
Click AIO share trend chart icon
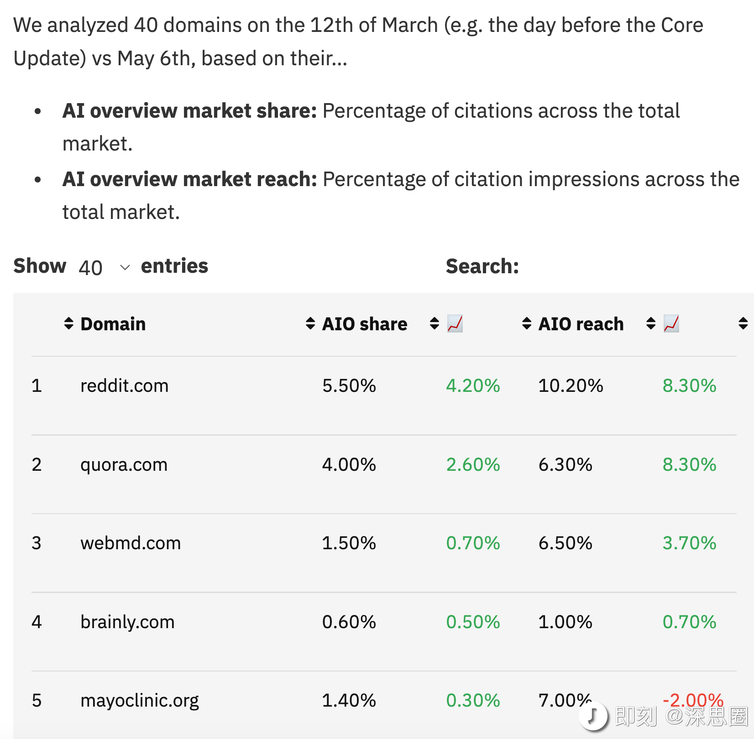pos(455,323)
